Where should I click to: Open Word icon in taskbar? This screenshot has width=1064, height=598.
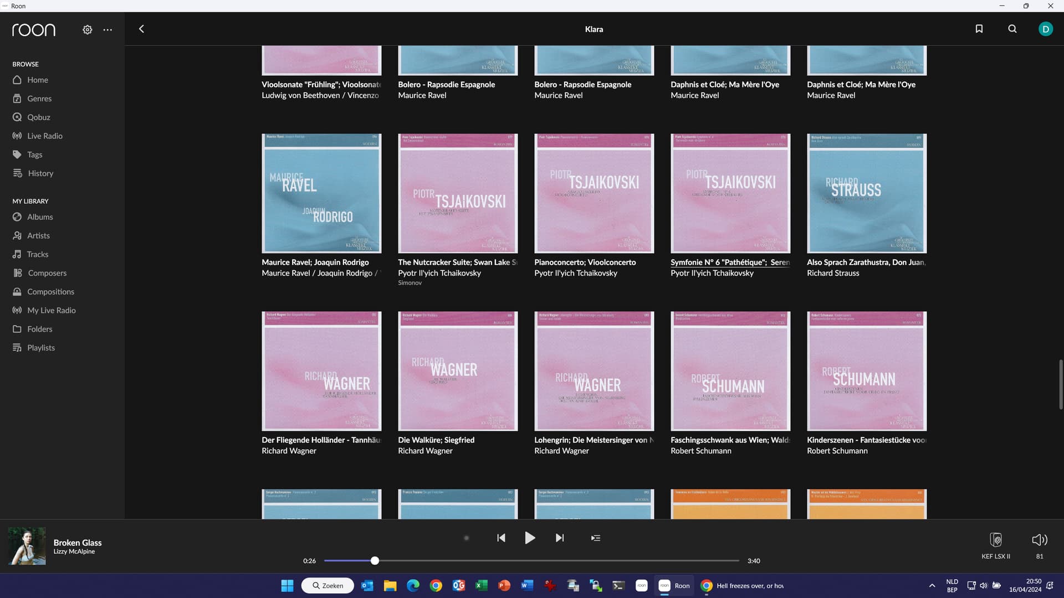(527, 586)
